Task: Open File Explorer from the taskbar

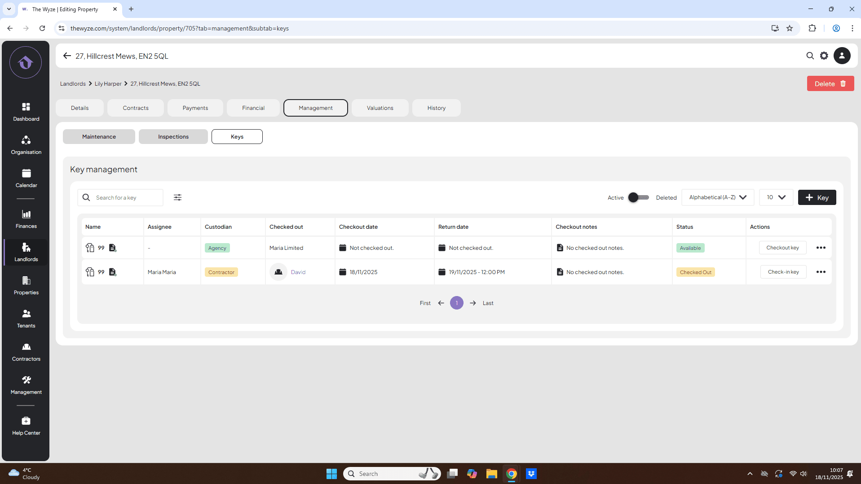Action: point(491,474)
